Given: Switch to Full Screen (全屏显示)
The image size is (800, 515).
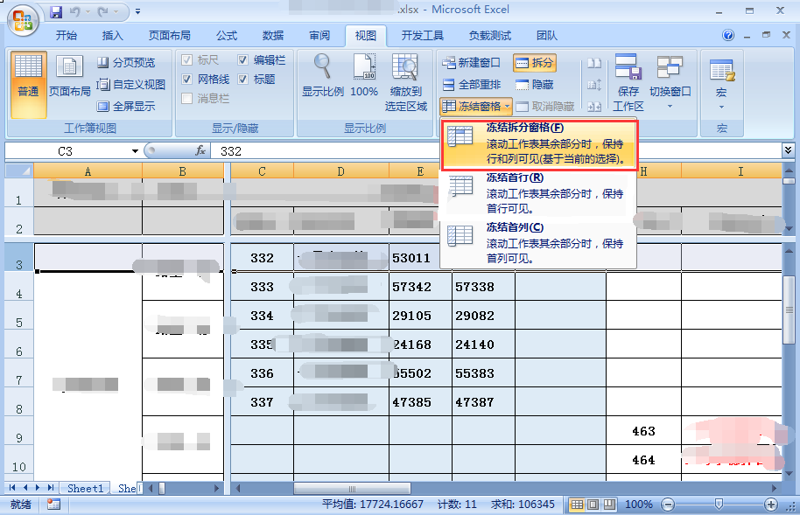Looking at the screenshot, I should coord(126,106).
